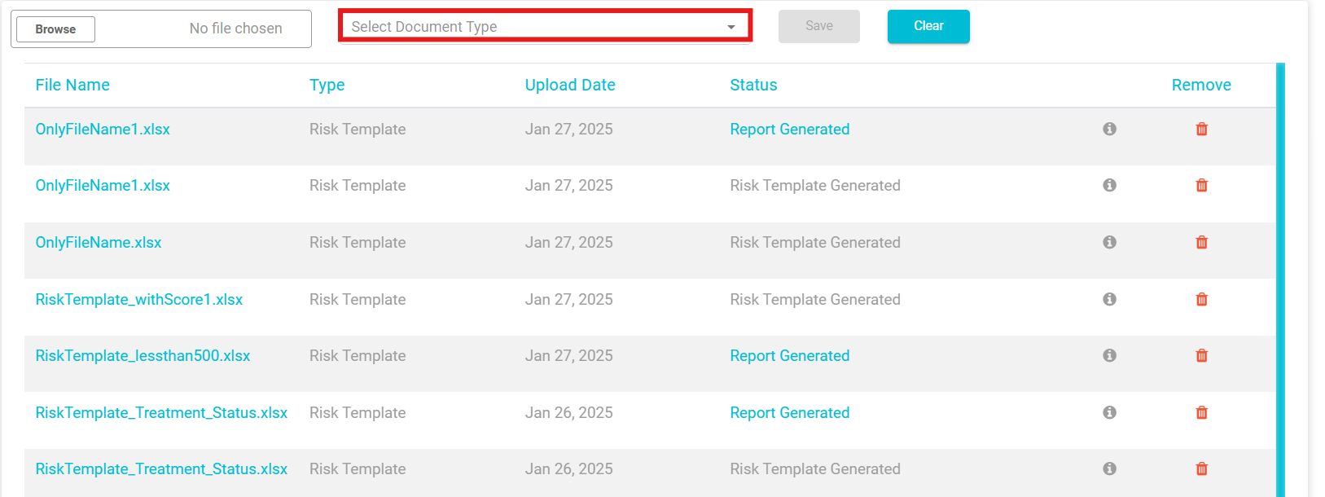
Task: Delete the RiskTemplate_Treatment_Status.xlsx row marked Report Generated
Action: click(x=1201, y=412)
